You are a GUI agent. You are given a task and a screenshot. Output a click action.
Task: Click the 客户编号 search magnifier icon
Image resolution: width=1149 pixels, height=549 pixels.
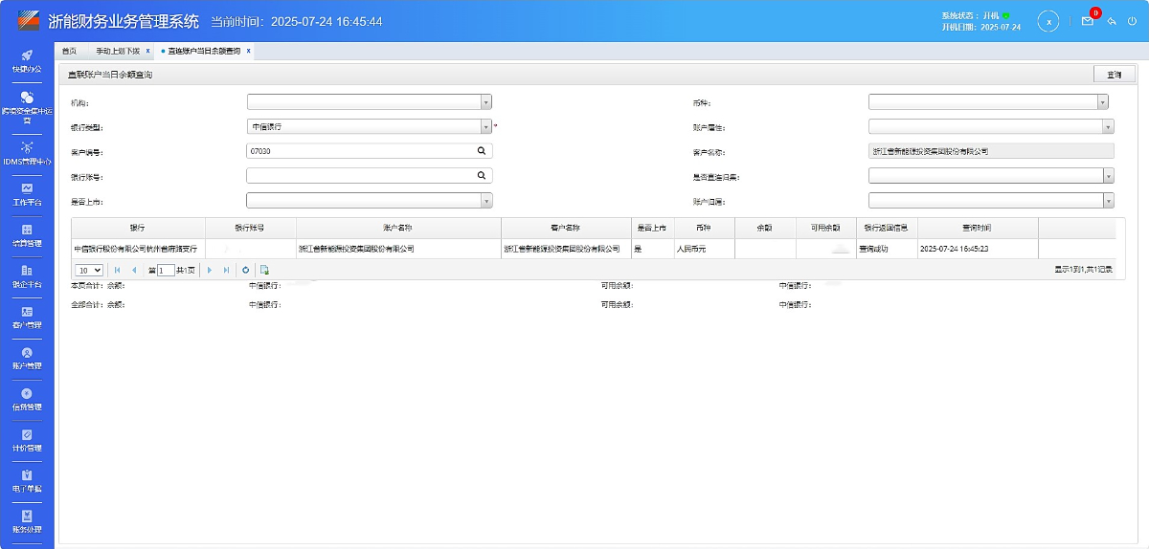point(482,151)
